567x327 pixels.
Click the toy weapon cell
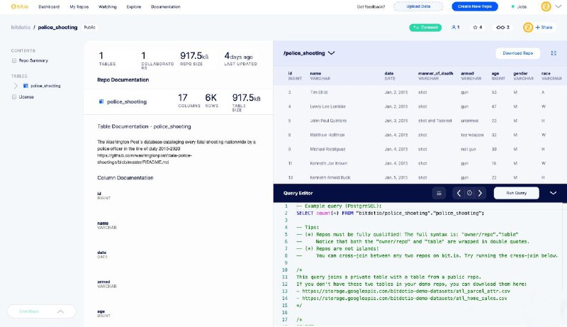coord(472,135)
